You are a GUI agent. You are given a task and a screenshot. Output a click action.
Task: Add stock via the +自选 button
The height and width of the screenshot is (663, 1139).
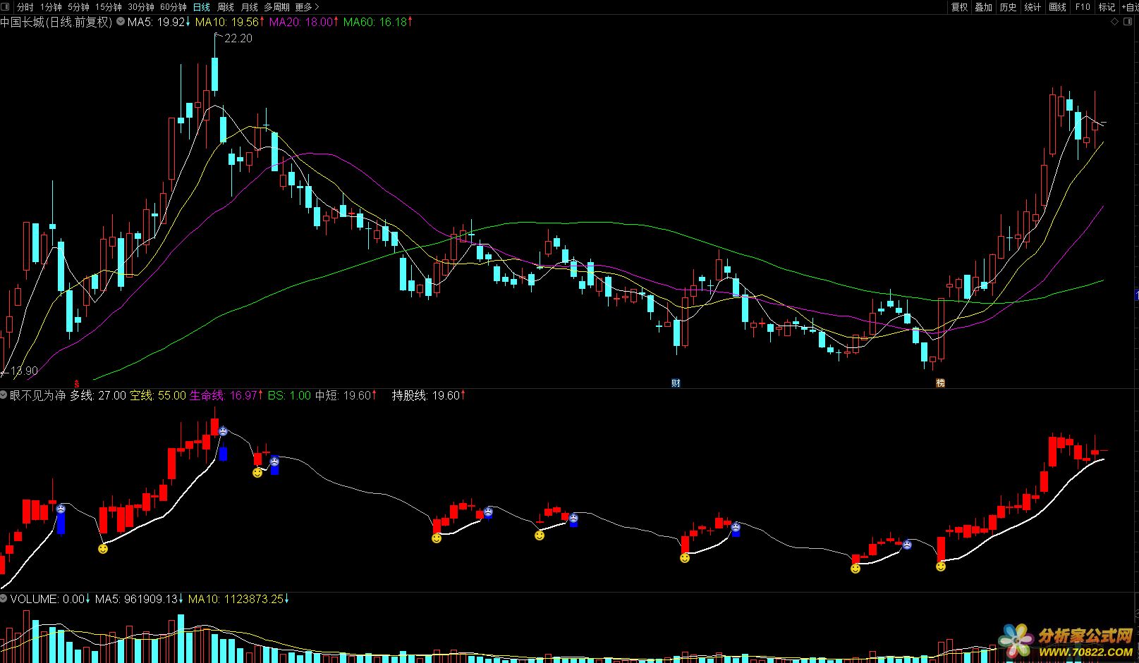1129,7
